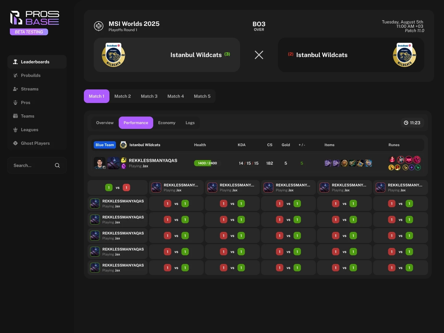Click the clock icon beside 11:23

tap(406, 123)
